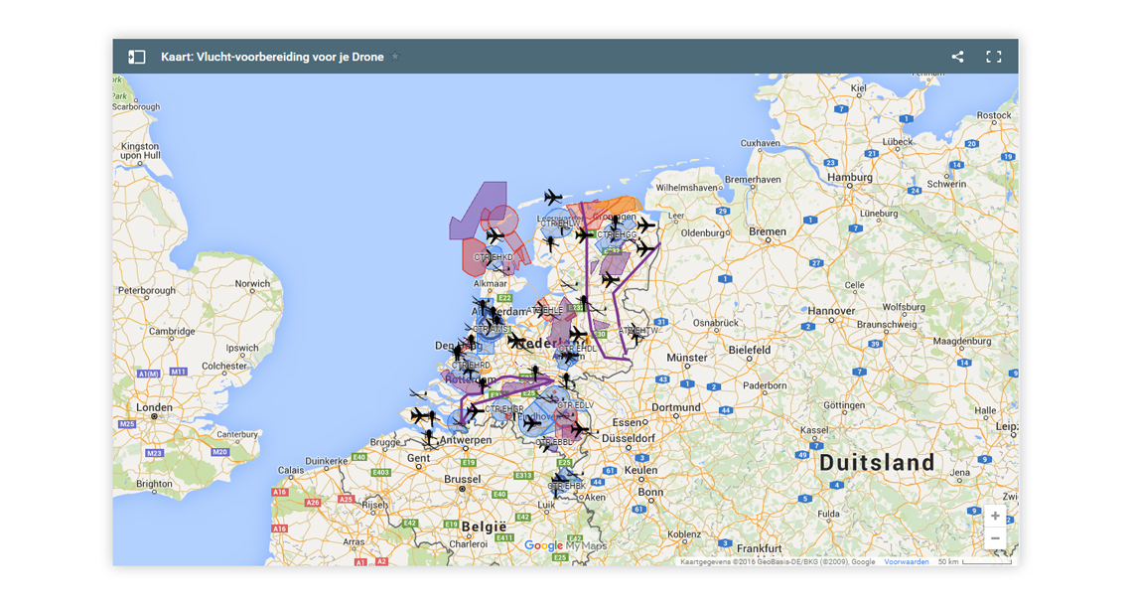Open the map in fullscreen view
The width and height of the screenshot is (1132, 604).
[993, 57]
